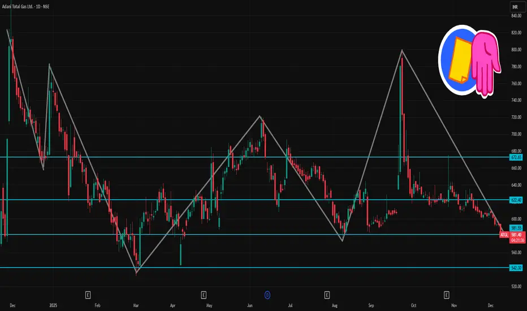Click the Jun label on time axis
527x311 pixels.
coord(250,305)
